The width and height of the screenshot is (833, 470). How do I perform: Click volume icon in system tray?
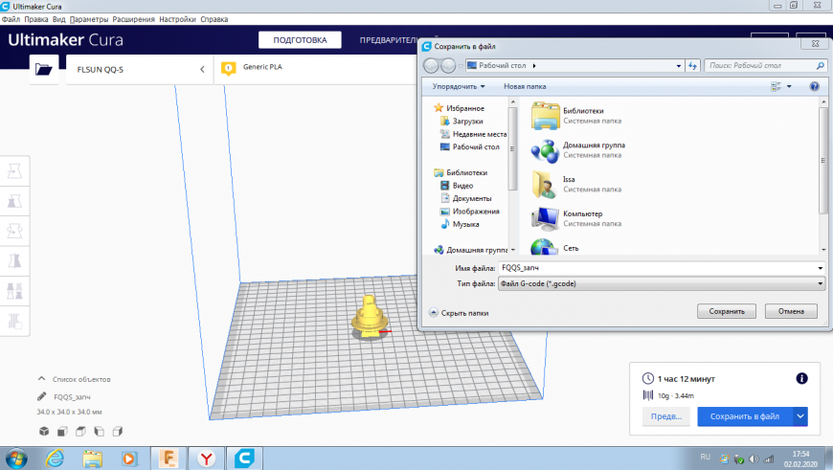point(754,459)
